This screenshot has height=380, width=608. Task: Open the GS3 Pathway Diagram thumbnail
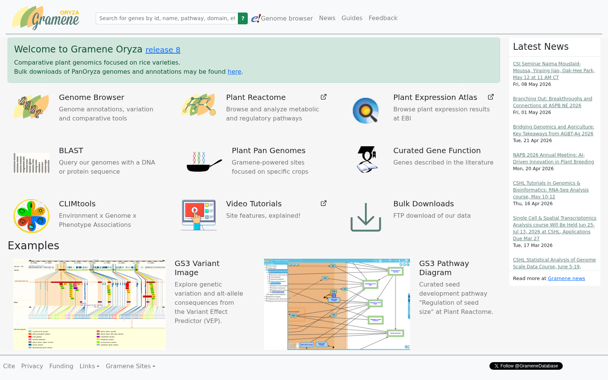pos(337,304)
